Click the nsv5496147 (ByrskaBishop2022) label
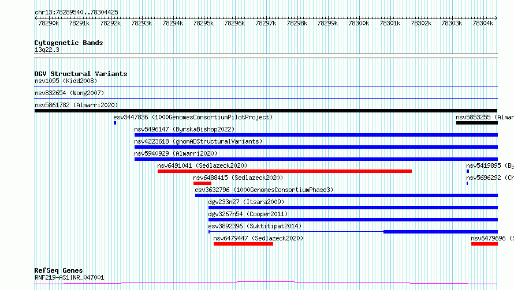This screenshot has width=514, height=290. click(185, 129)
